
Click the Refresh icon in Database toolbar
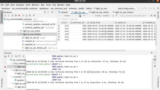(x=12, y=15)
